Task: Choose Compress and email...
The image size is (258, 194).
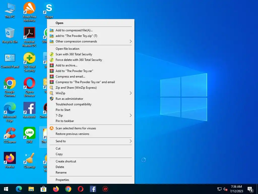Action: 91,77
